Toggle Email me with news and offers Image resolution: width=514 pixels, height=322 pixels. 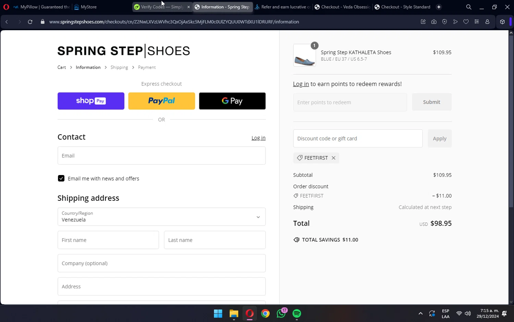point(61,179)
